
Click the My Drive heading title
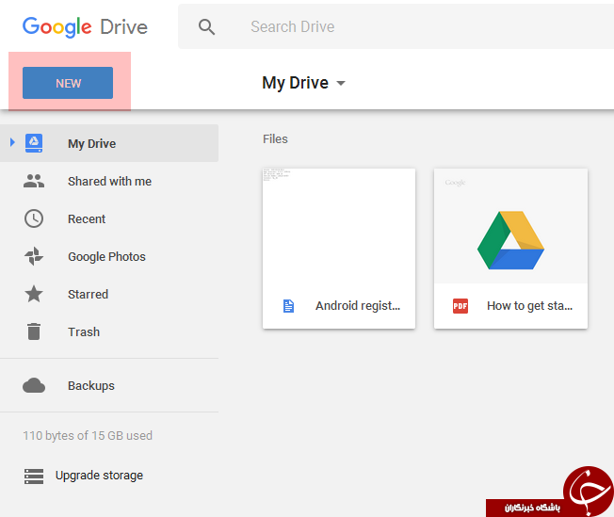296,83
